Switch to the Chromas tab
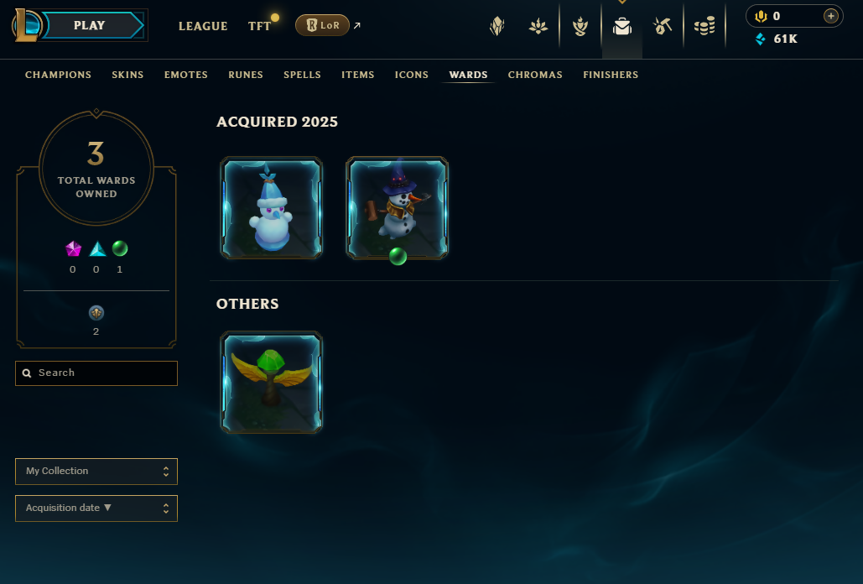863x584 pixels. click(x=535, y=75)
